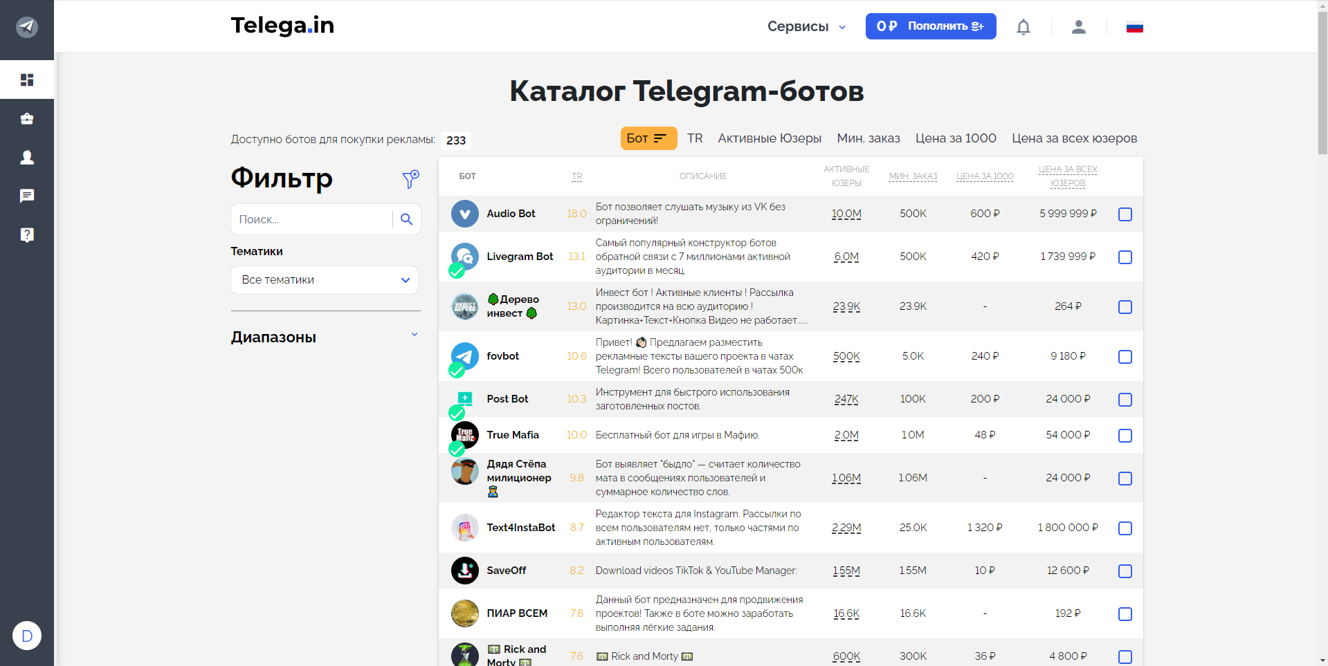Click the 233 available bots count
The height and width of the screenshot is (666, 1328).
pos(456,140)
